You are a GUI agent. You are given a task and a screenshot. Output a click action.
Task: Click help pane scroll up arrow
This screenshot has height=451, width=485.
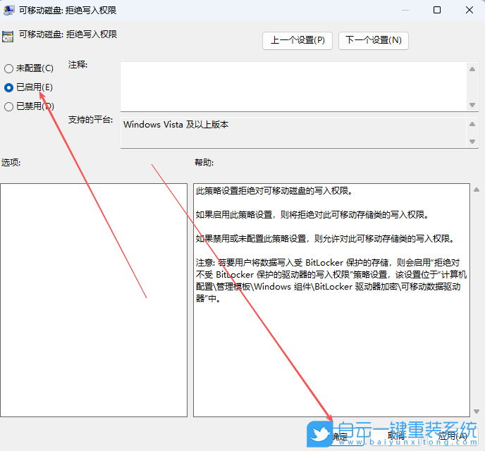477,190
